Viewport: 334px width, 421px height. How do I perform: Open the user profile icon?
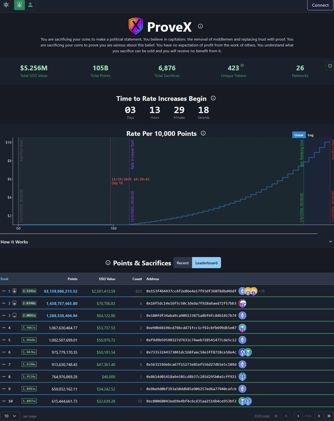30,5
